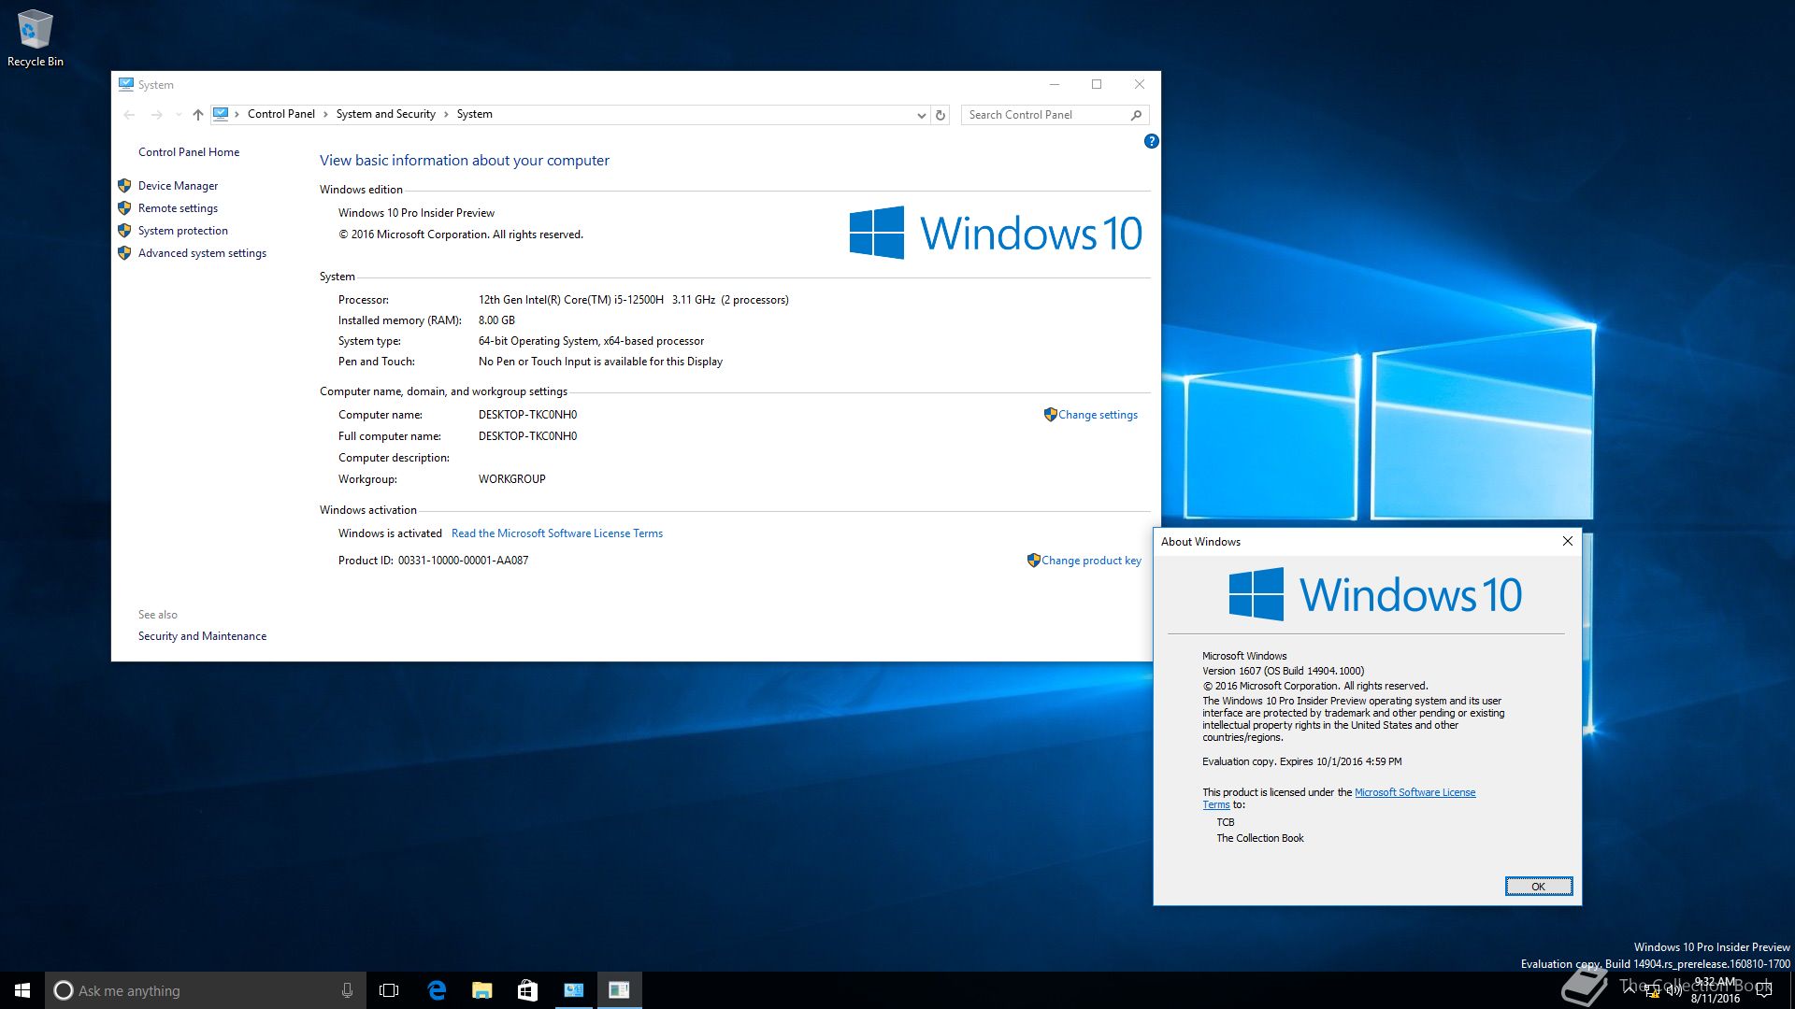
Task: Expand the address bar history dropdown
Action: tap(921, 115)
